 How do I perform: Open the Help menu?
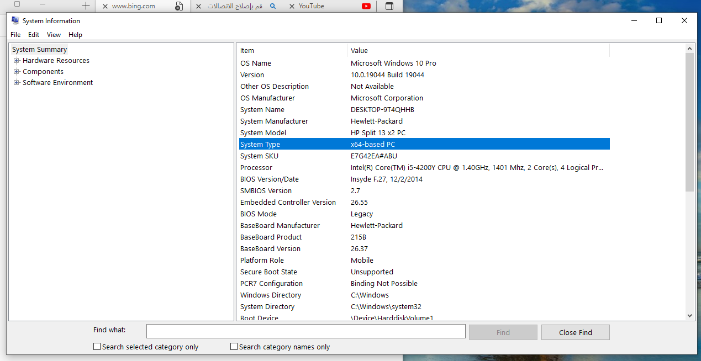75,35
